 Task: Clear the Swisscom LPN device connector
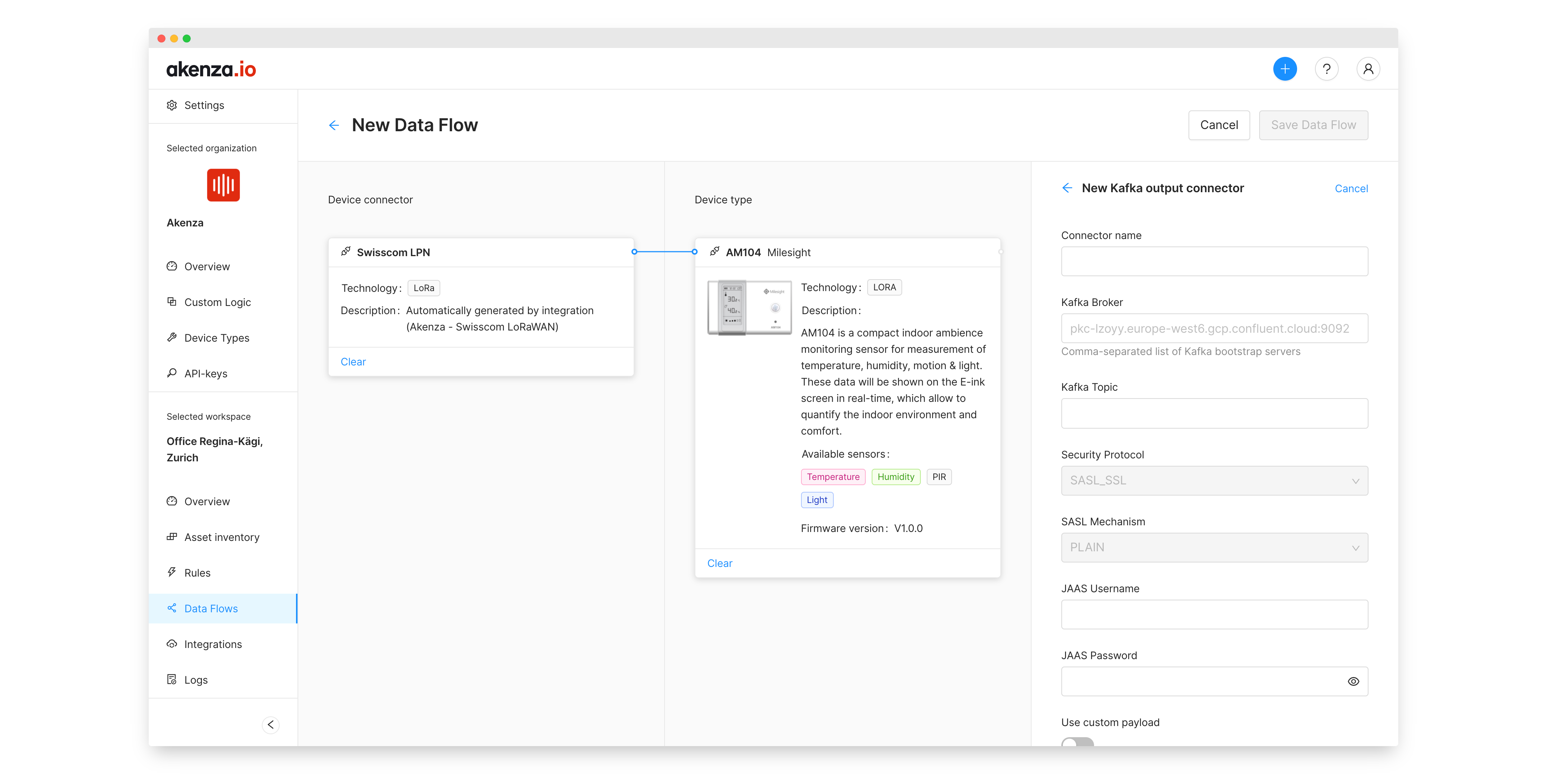(x=353, y=361)
